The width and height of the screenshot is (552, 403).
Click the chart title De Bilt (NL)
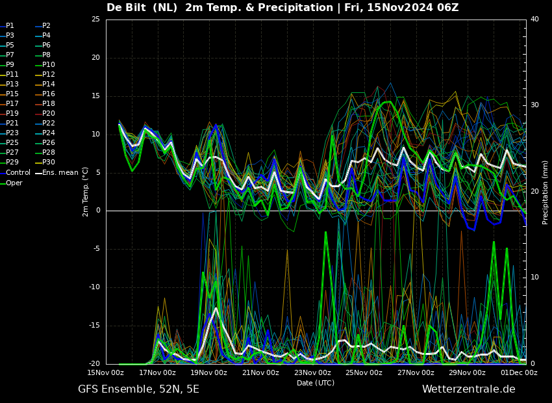143,8
